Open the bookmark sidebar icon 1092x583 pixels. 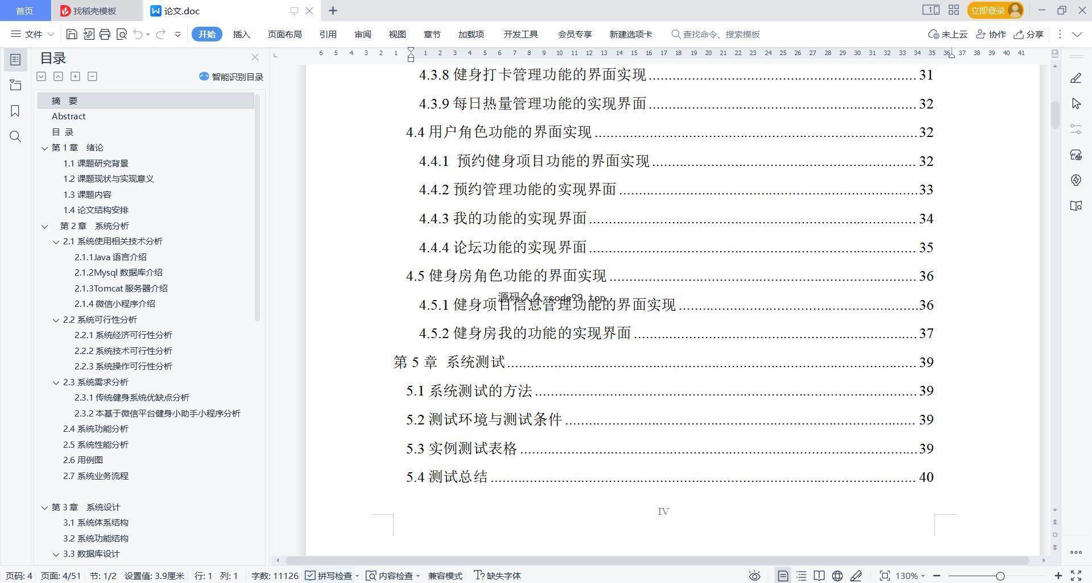click(15, 111)
